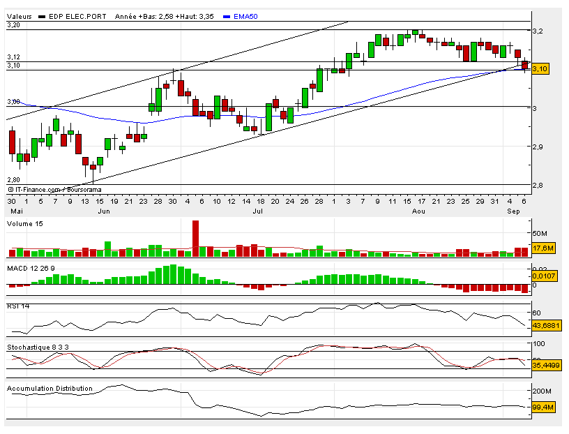Click the 2,9 price axis label on right
Viewport: 569px width, 434px height.
pos(538,147)
